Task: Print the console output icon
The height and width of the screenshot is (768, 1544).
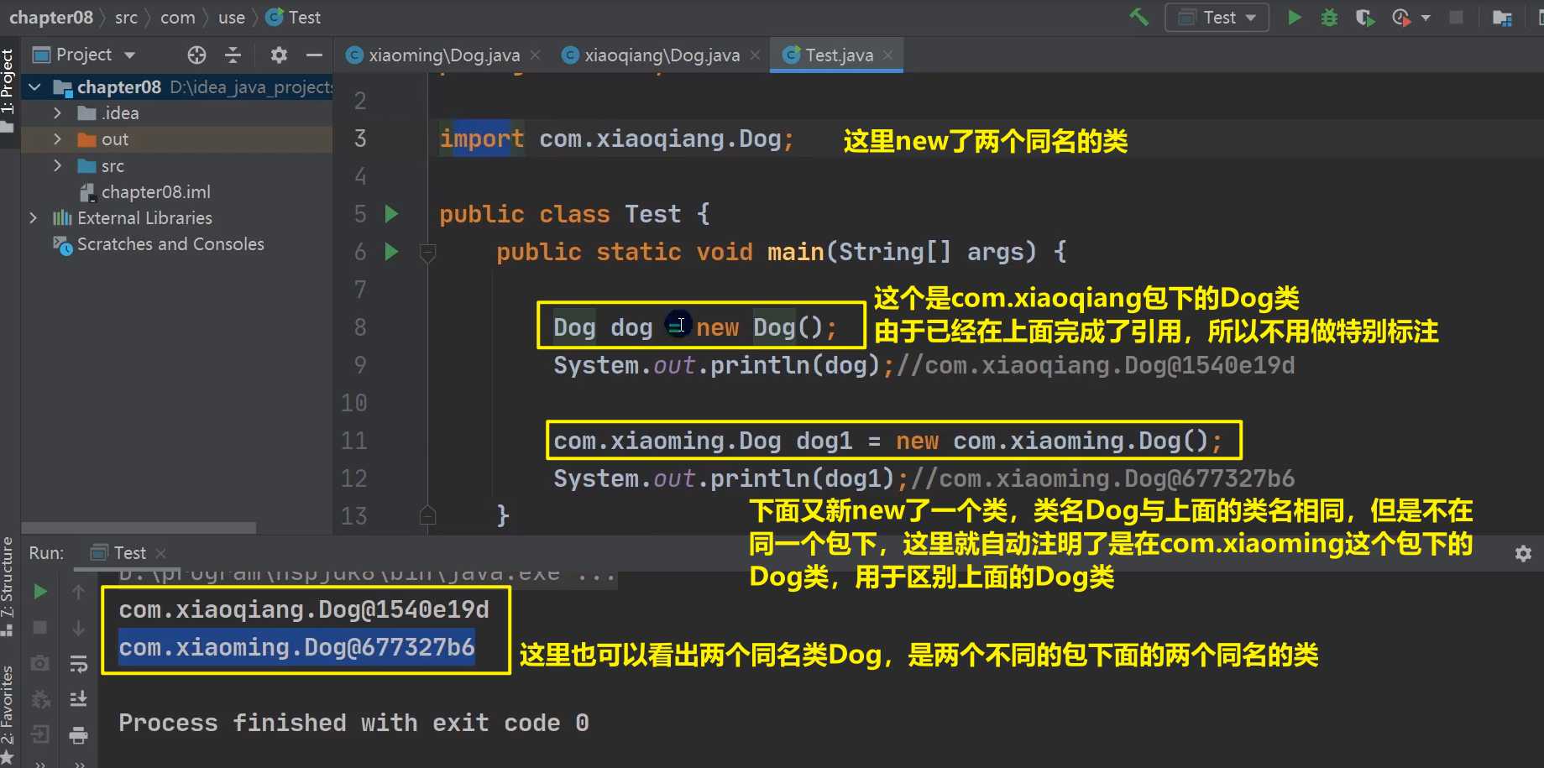Action: (x=78, y=735)
